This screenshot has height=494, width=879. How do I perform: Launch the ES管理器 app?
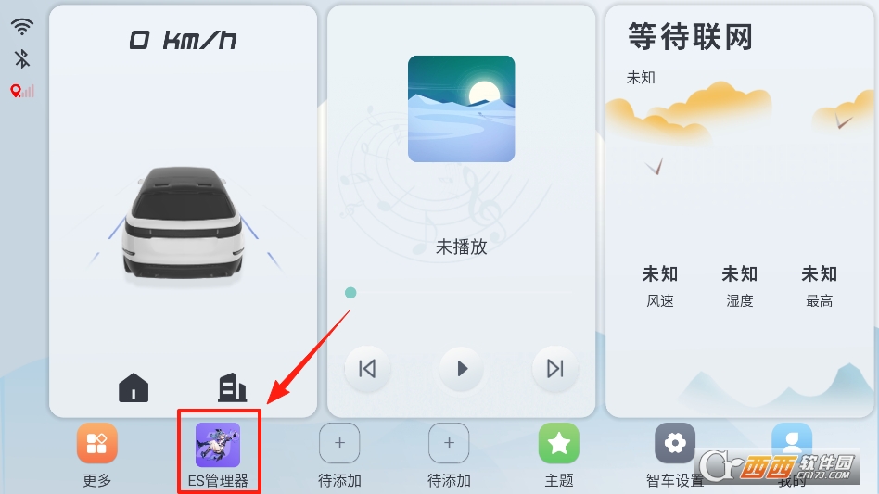218,445
